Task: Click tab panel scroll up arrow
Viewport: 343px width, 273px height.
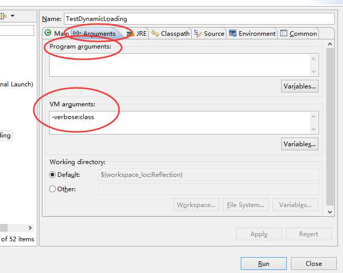Action: coord(330,44)
